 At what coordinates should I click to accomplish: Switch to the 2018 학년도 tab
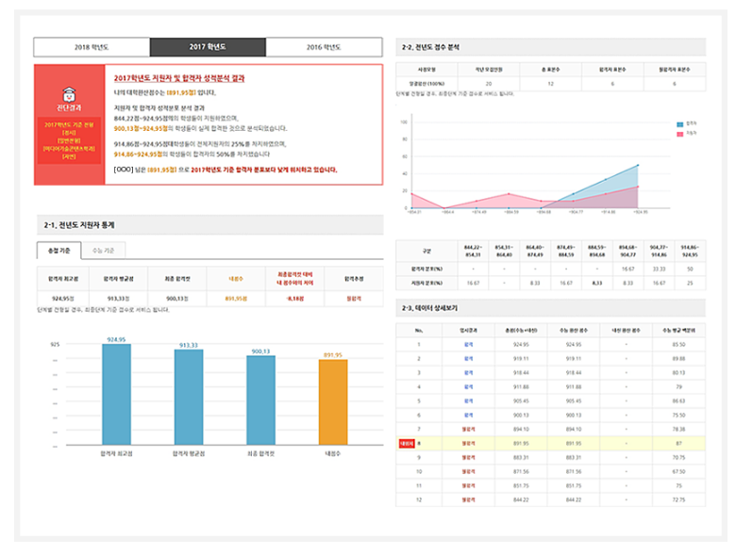coord(91,47)
